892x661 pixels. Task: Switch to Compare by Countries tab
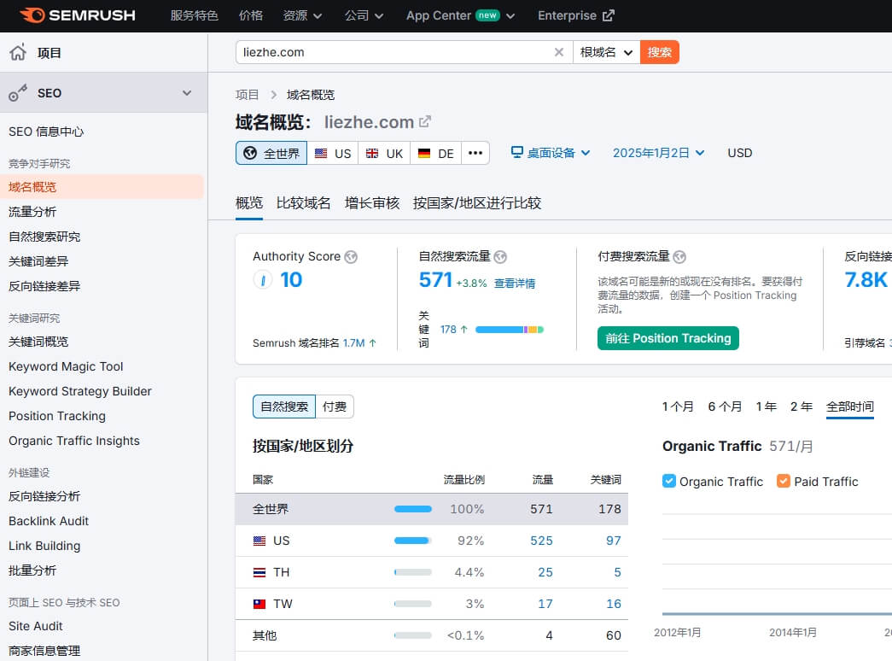tap(476, 202)
